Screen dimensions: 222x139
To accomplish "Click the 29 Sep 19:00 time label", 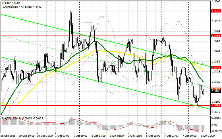I will [26, 136].
